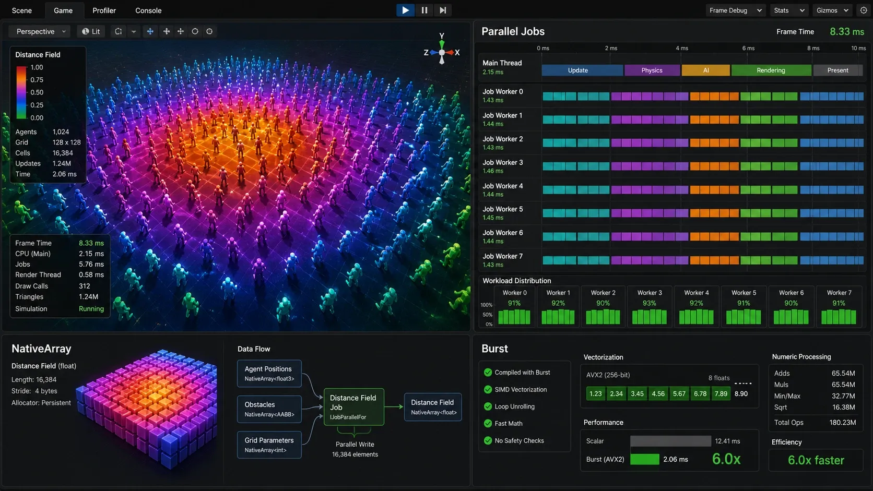873x491 pixels.
Task: Select the Physics segment on Main Thread
Action: (x=652, y=70)
